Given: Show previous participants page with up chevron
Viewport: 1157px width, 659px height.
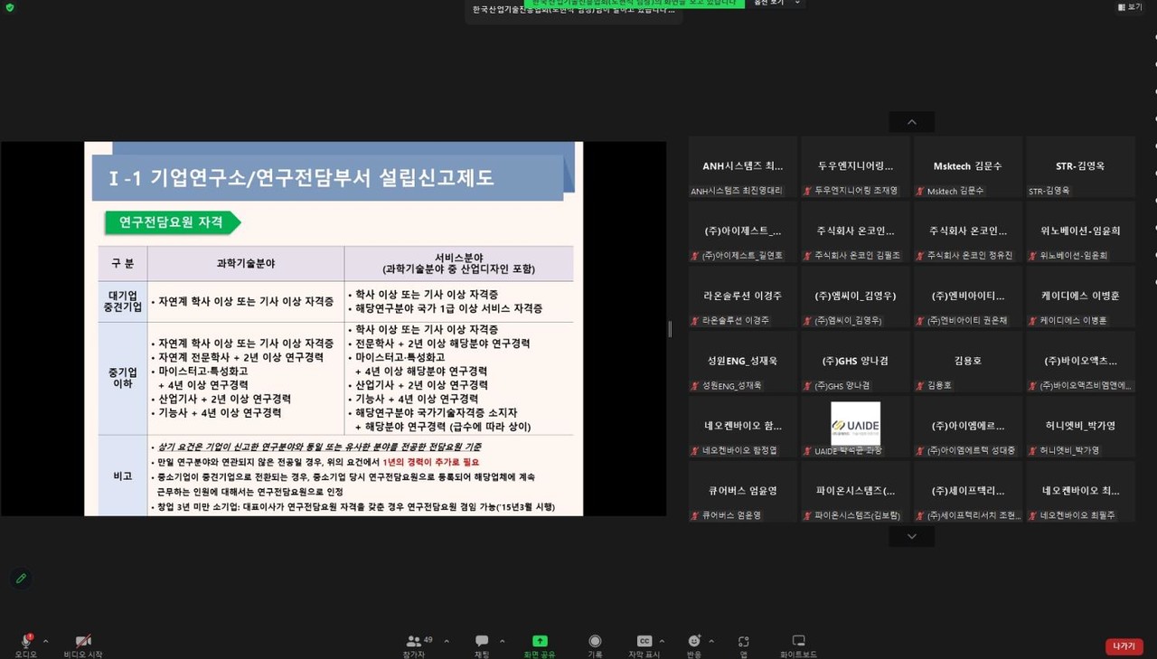Looking at the screenshot, I should 911,122.
